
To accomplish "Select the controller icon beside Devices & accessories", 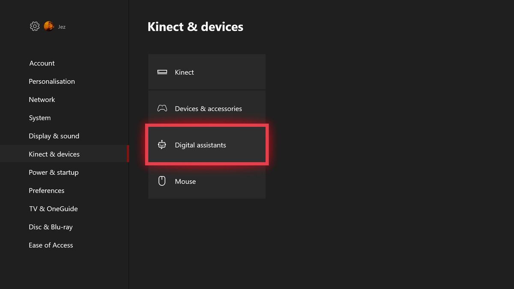I will [x=162, y=108].
